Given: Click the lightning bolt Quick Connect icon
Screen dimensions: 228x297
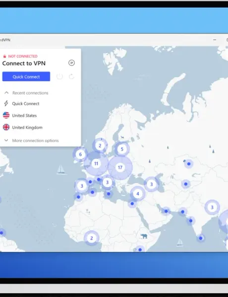Looking at the screenshot, I should (x=6, y=103).
